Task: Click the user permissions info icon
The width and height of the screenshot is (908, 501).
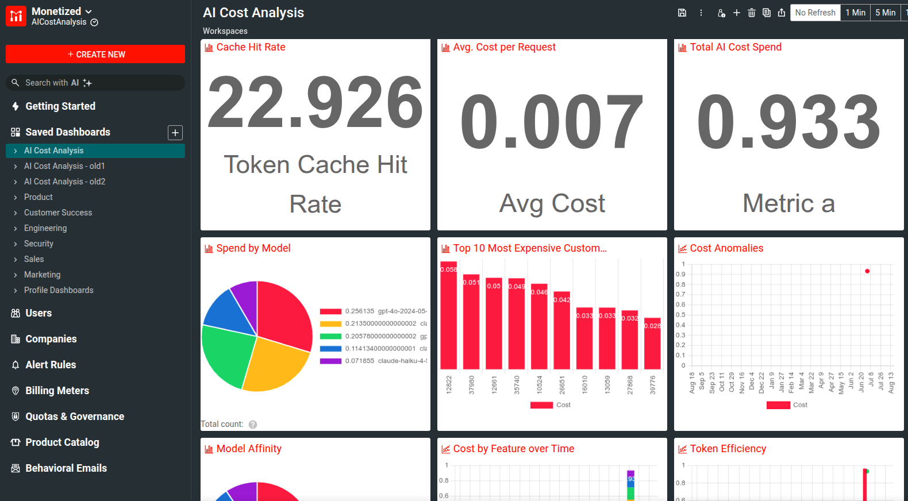Action: [x=721, y=13]
